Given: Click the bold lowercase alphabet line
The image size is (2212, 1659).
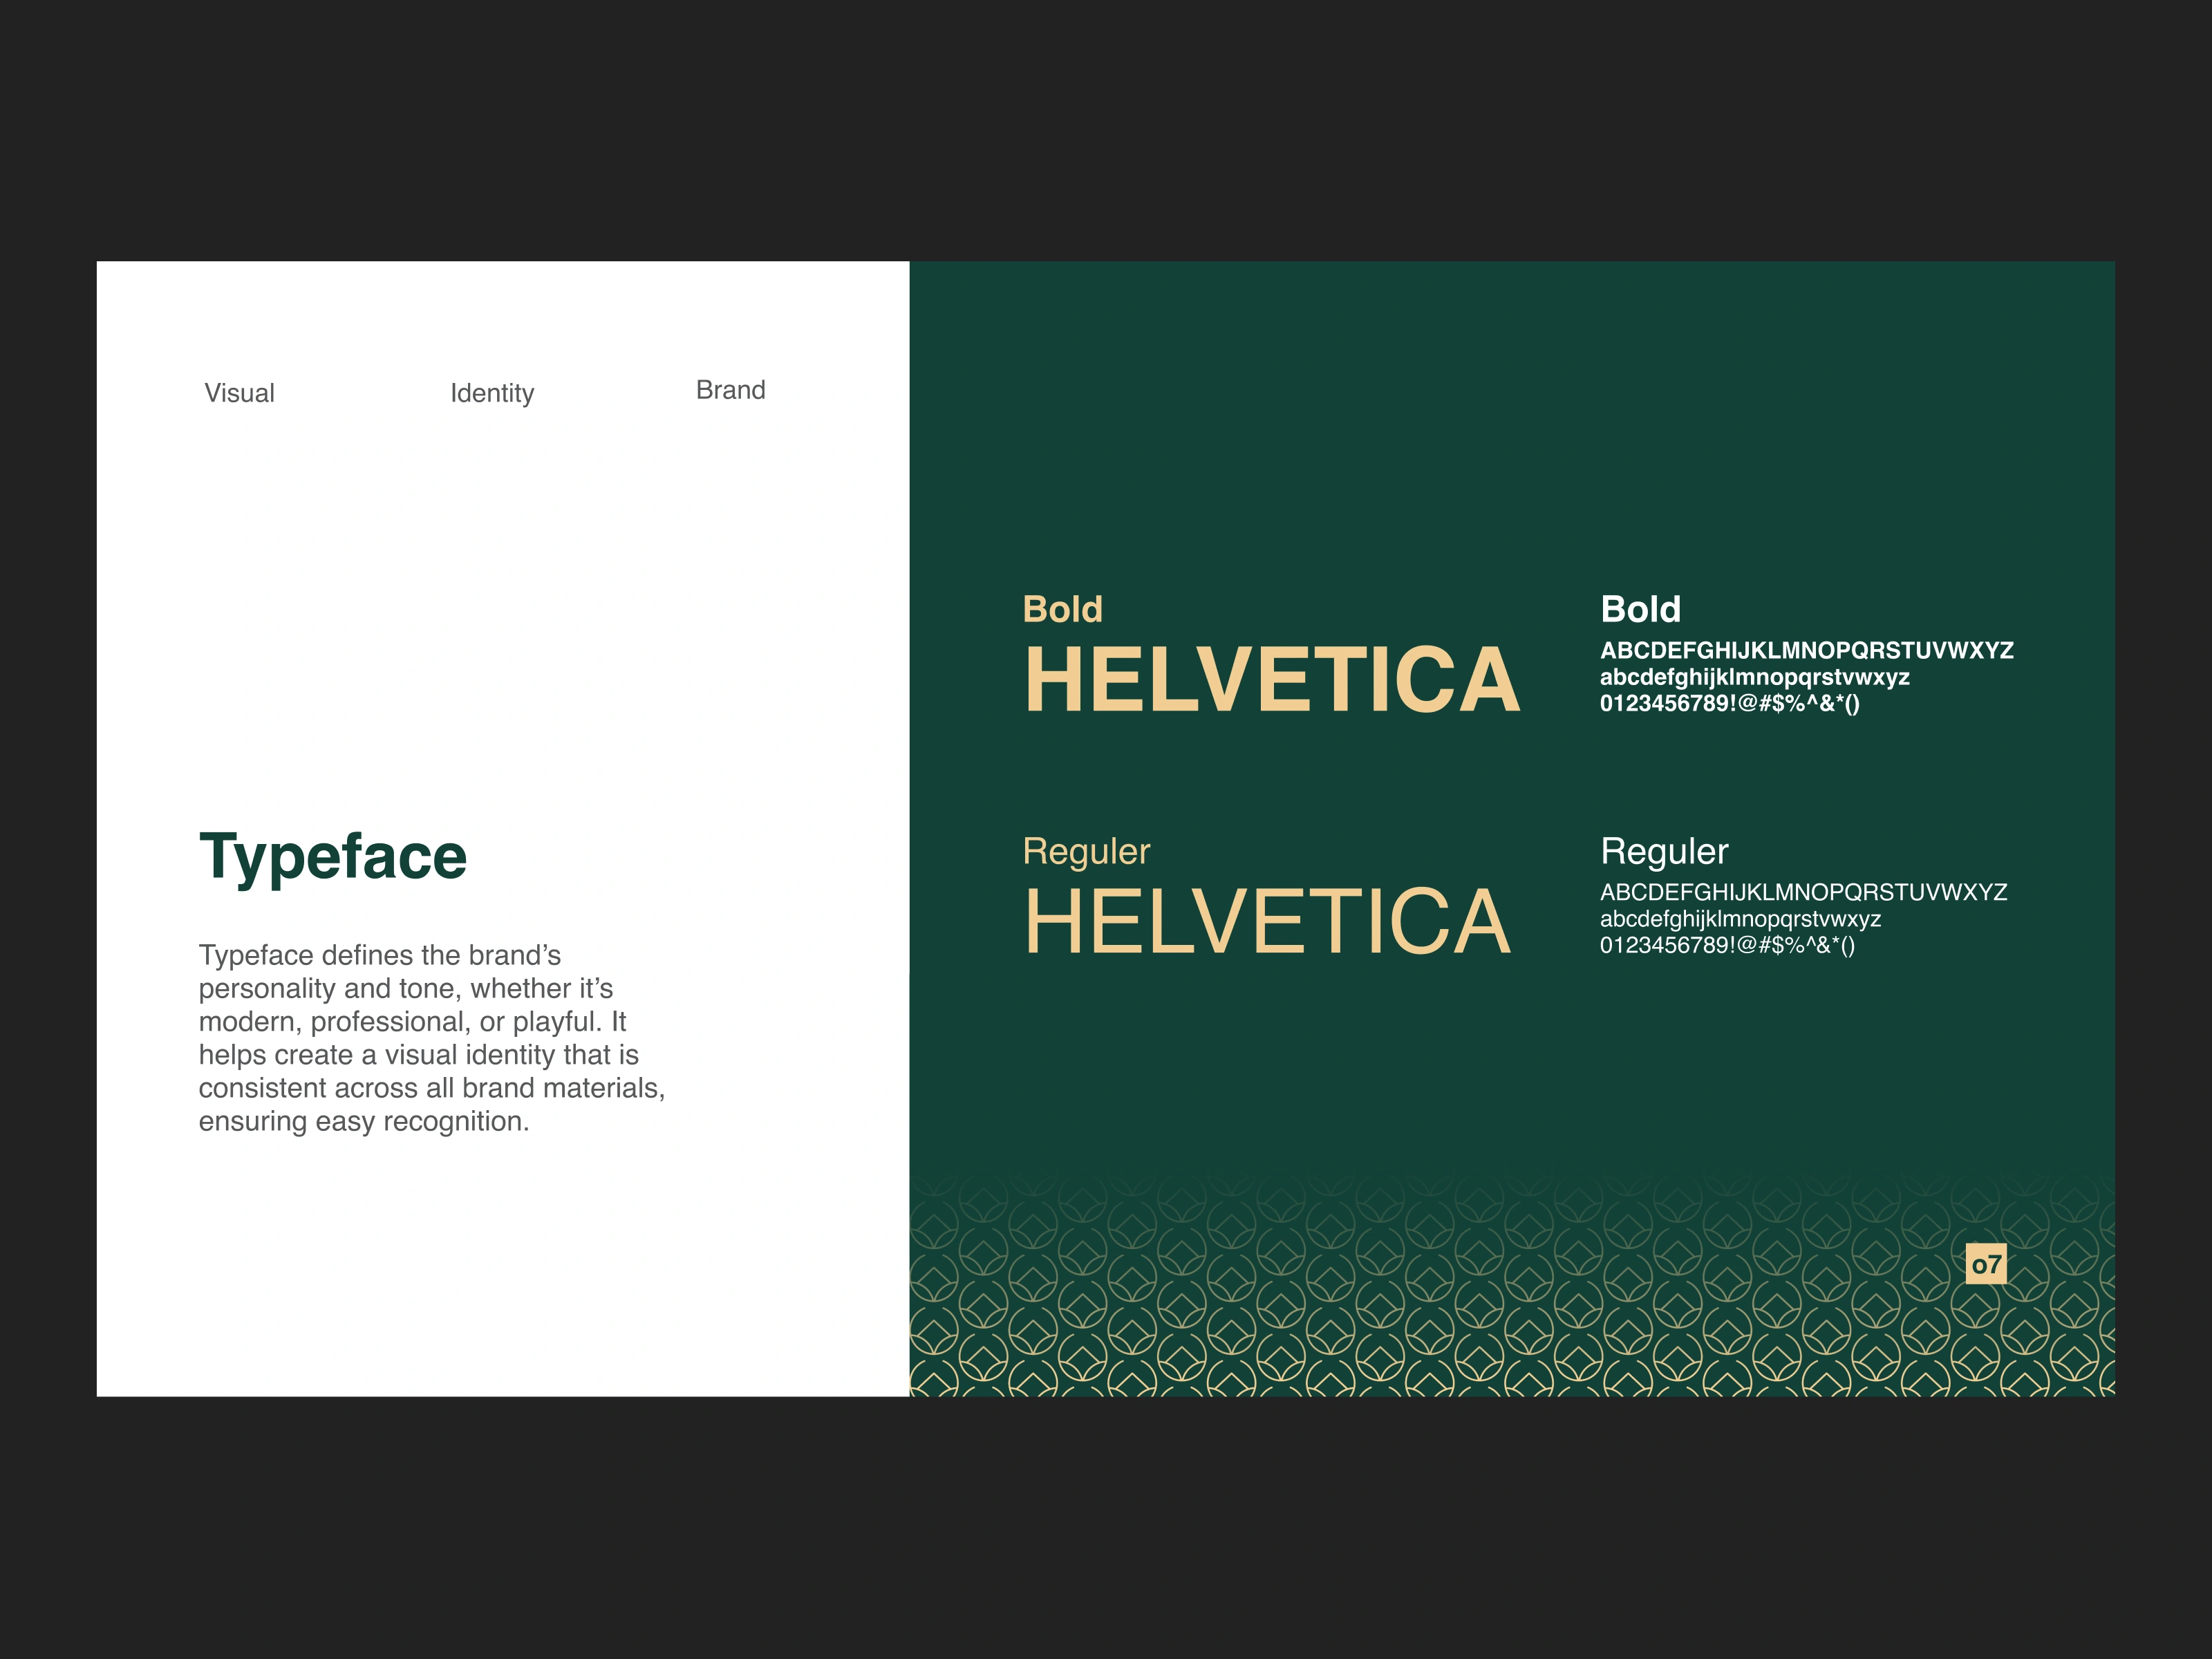Looking at the screenshot, I should coord(1754,677).
